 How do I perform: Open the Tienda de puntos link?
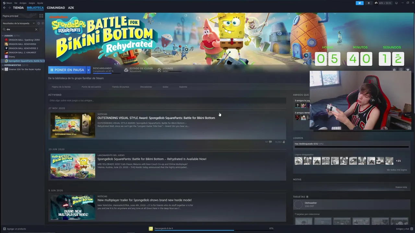point(120,87)
